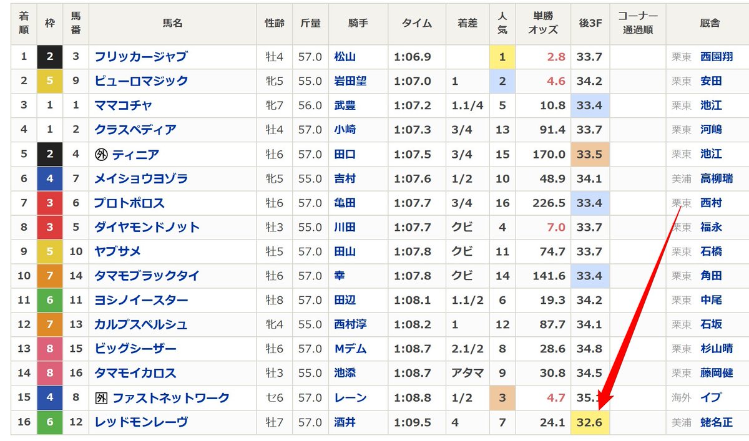Click the 後3F column header

(x=590, y=23)
